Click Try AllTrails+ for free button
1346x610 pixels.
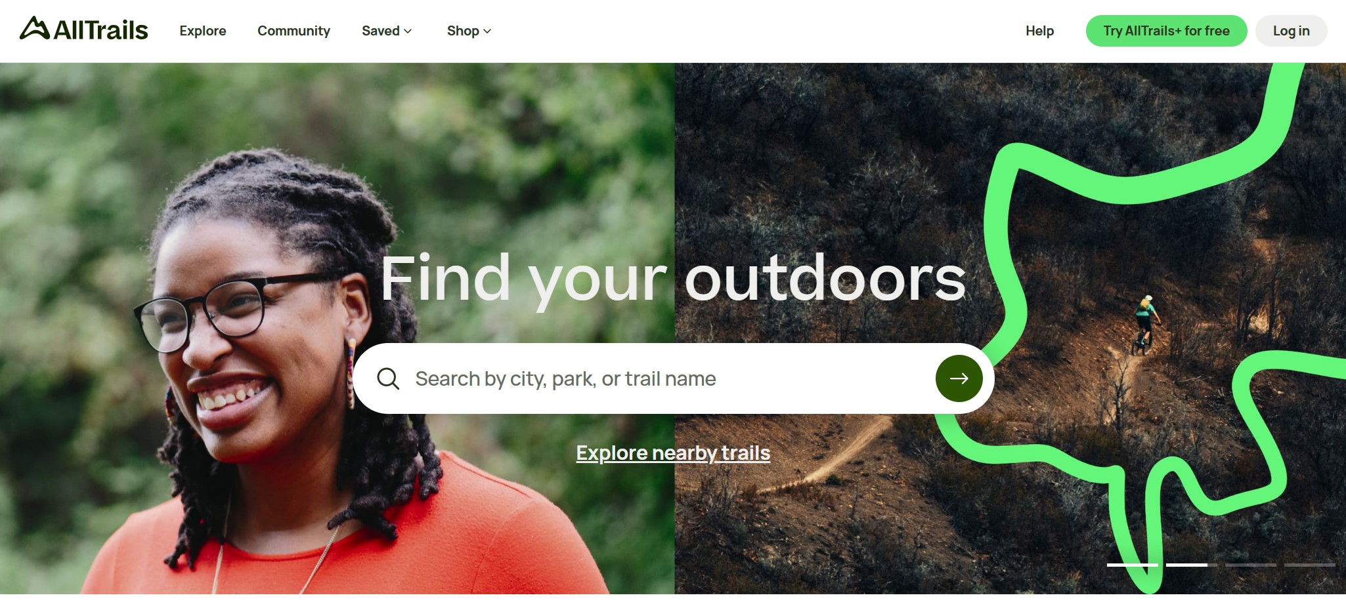1166,31
